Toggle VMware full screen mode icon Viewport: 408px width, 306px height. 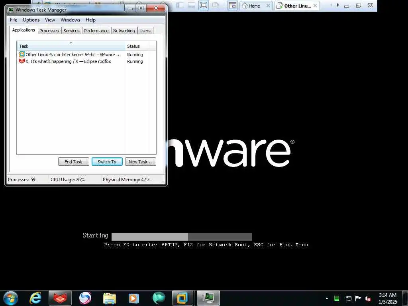click(x=204, y=6)
